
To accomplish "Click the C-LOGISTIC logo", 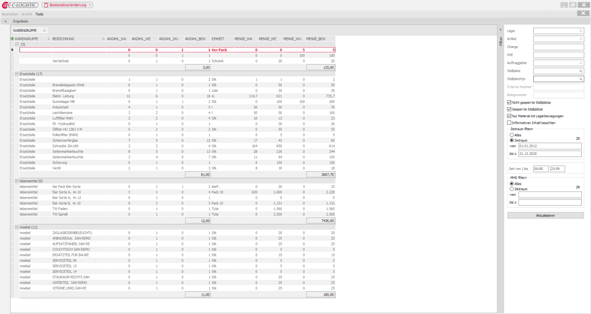I will click(20, 5).
